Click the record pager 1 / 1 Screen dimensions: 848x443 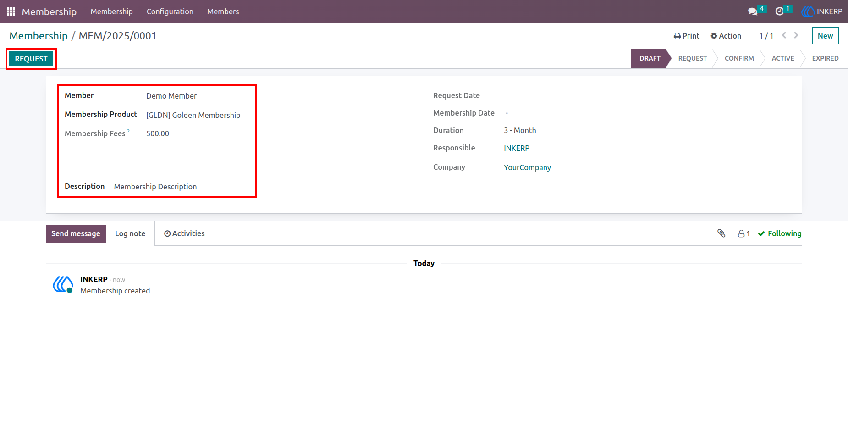[766, 36]
